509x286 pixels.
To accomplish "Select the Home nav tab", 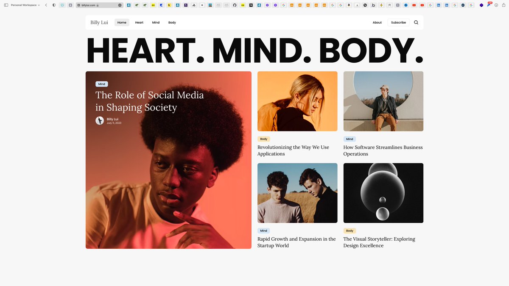I will pyautogui.click(x=122, y=22).
